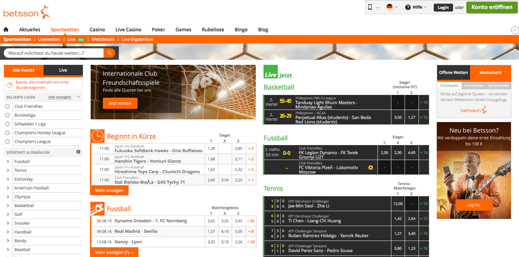Select the Club Friendlies radio button
This screenshot has width=519, height=257.
[x=8, y=106]
